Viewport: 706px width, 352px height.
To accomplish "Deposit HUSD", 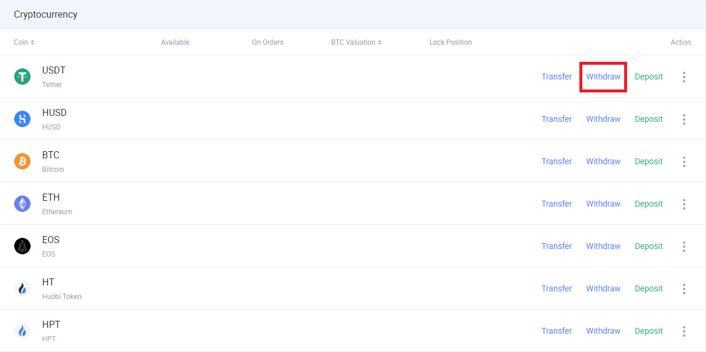I will 649,119.
